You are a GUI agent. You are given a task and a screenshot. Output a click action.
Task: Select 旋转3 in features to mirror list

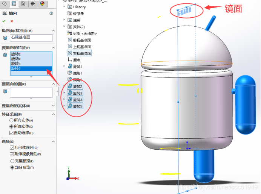click(31, 64)
